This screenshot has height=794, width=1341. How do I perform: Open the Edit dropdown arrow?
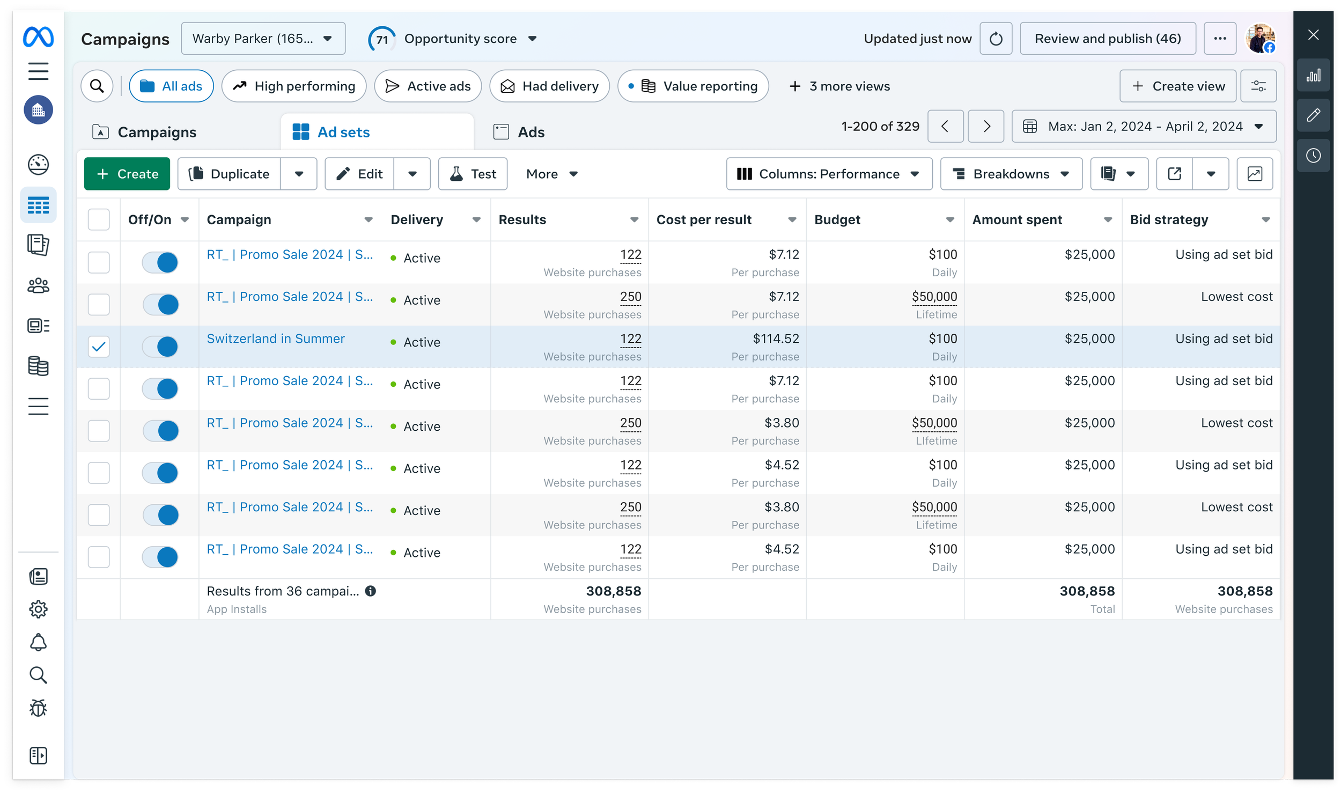pos(412,174)
